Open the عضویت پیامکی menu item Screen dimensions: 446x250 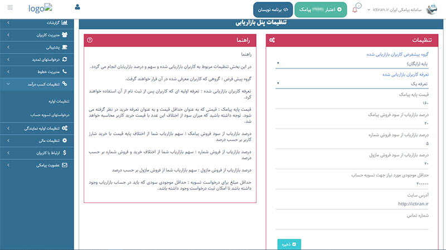(x=37, y=165)
